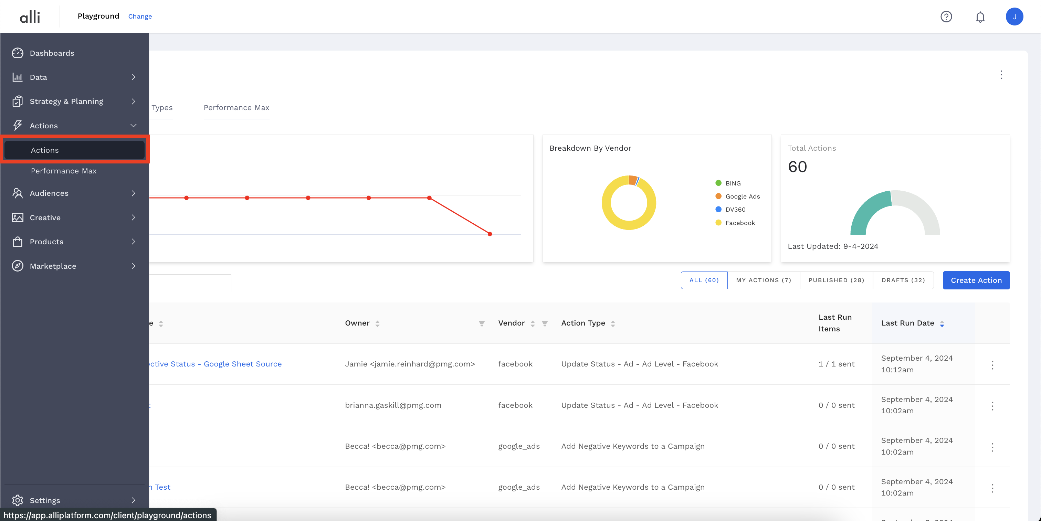Viewport: 1041px width, 521px height.
Task: Switch to the Performance Max tab
Action: [236, 107]
